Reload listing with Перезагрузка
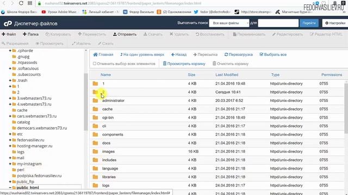The height and width of the screenshot is (195, 348). [239, 54]
